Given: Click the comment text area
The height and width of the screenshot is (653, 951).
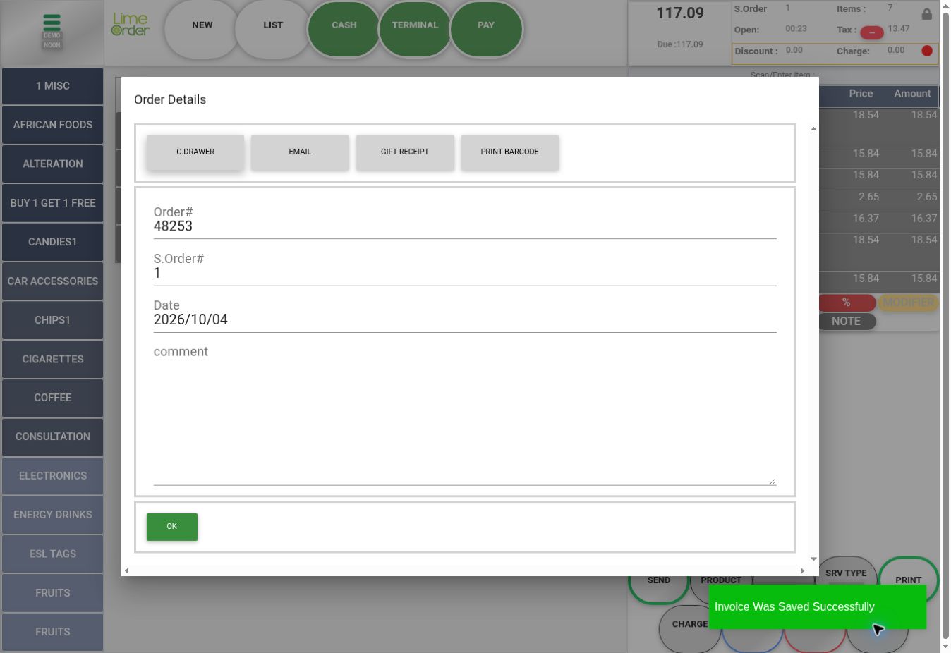Looking at the screenshot, I should coord(465,422).
